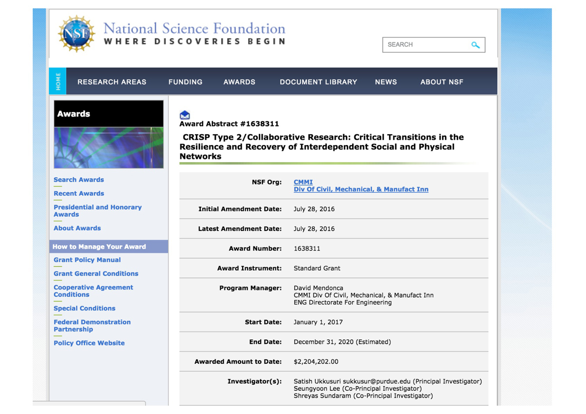The image size is (586, 414).
Task: Click the Latest Amendment Date value
Action: pos(314,228)
